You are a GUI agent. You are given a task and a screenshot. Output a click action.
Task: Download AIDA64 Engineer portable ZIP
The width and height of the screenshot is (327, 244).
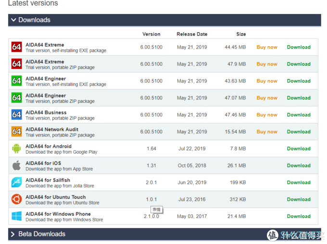tap(299, 98)
